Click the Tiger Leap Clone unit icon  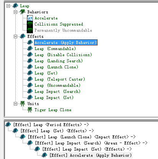30,110
